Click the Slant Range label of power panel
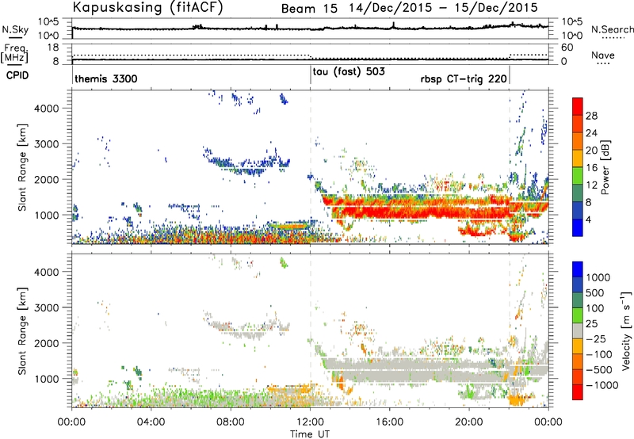 [x=22, y=167]
